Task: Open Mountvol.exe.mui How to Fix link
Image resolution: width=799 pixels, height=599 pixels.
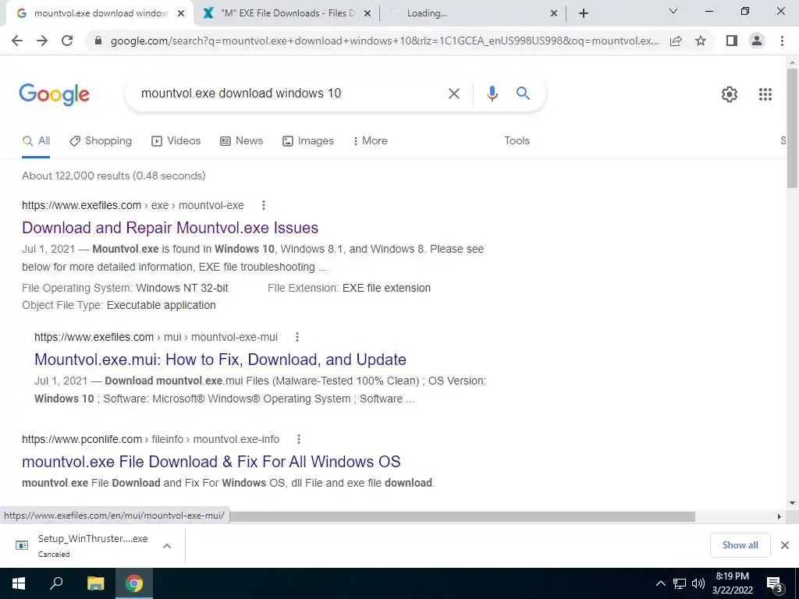Action: pyautogui.click(x=220, y=360)
